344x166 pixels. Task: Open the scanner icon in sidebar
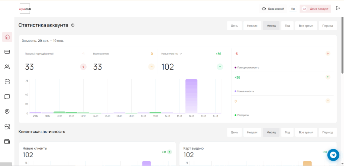click(7, 82)
